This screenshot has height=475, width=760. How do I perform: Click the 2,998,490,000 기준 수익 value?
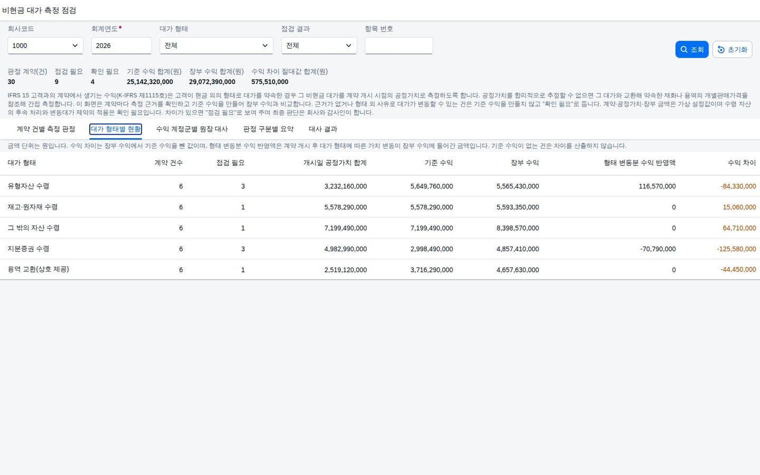point(432,249)
